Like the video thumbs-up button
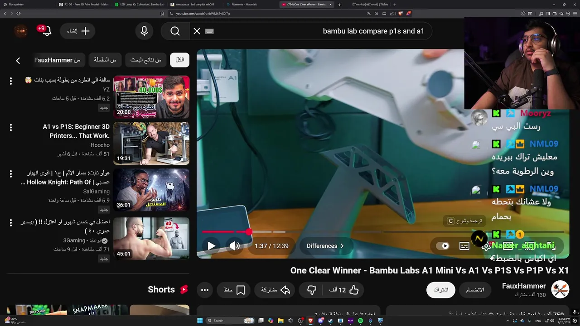 point(344,290)
